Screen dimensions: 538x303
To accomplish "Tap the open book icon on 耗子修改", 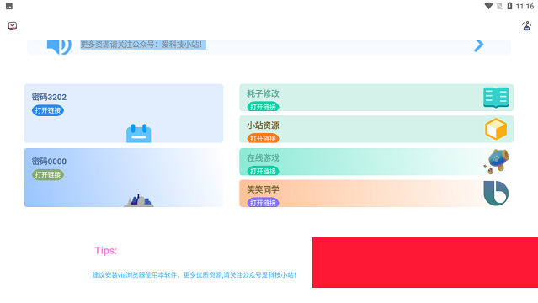I will tap(496, 98).
